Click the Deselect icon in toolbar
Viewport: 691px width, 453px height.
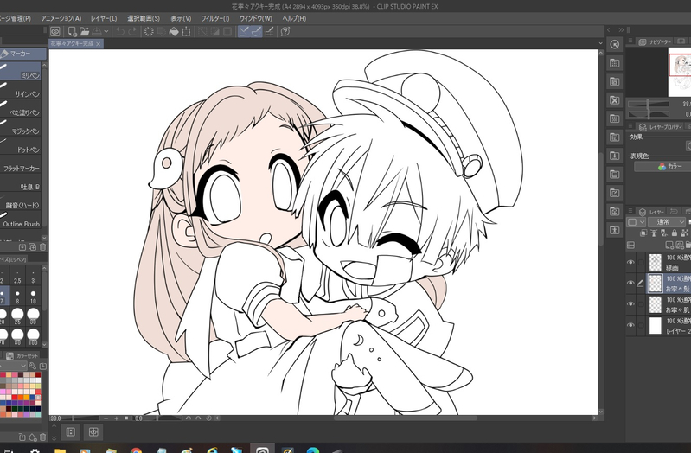coord(202,31)
